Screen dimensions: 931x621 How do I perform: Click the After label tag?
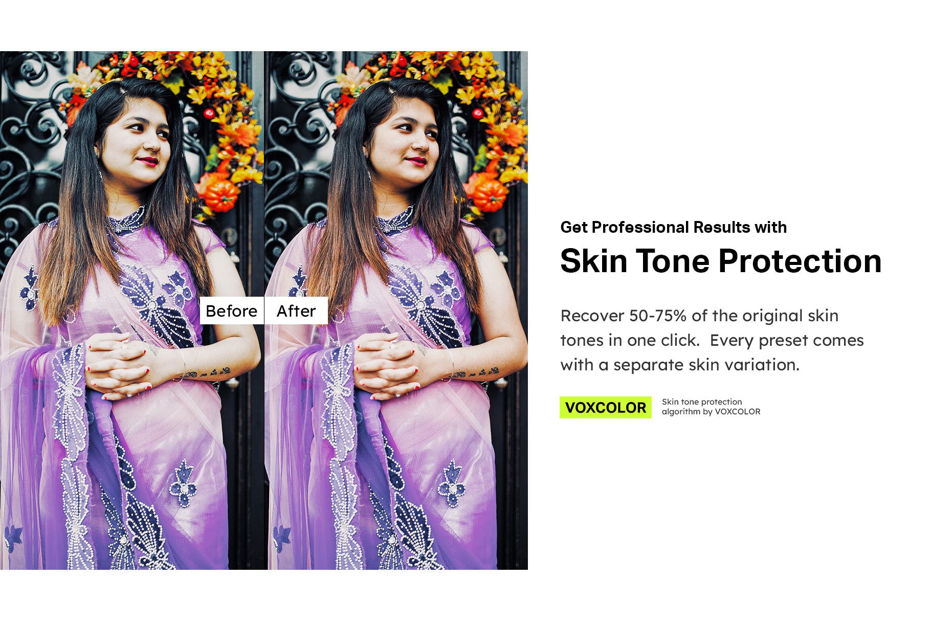(296, 310)
